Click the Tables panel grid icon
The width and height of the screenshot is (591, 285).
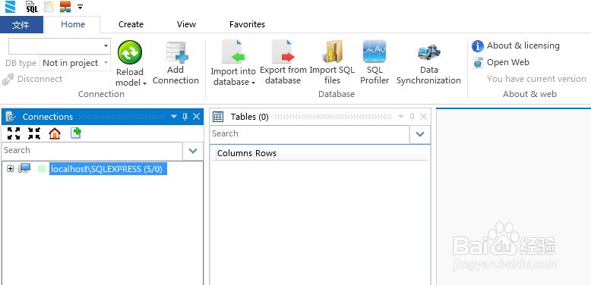point(218,117)
